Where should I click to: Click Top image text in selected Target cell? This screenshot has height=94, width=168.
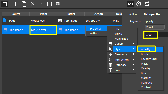(71, 30)
